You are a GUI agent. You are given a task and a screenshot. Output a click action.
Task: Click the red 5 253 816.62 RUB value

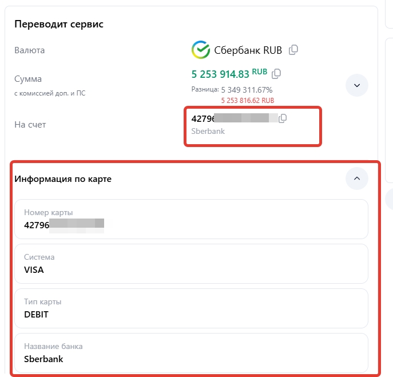click(247, 100)
